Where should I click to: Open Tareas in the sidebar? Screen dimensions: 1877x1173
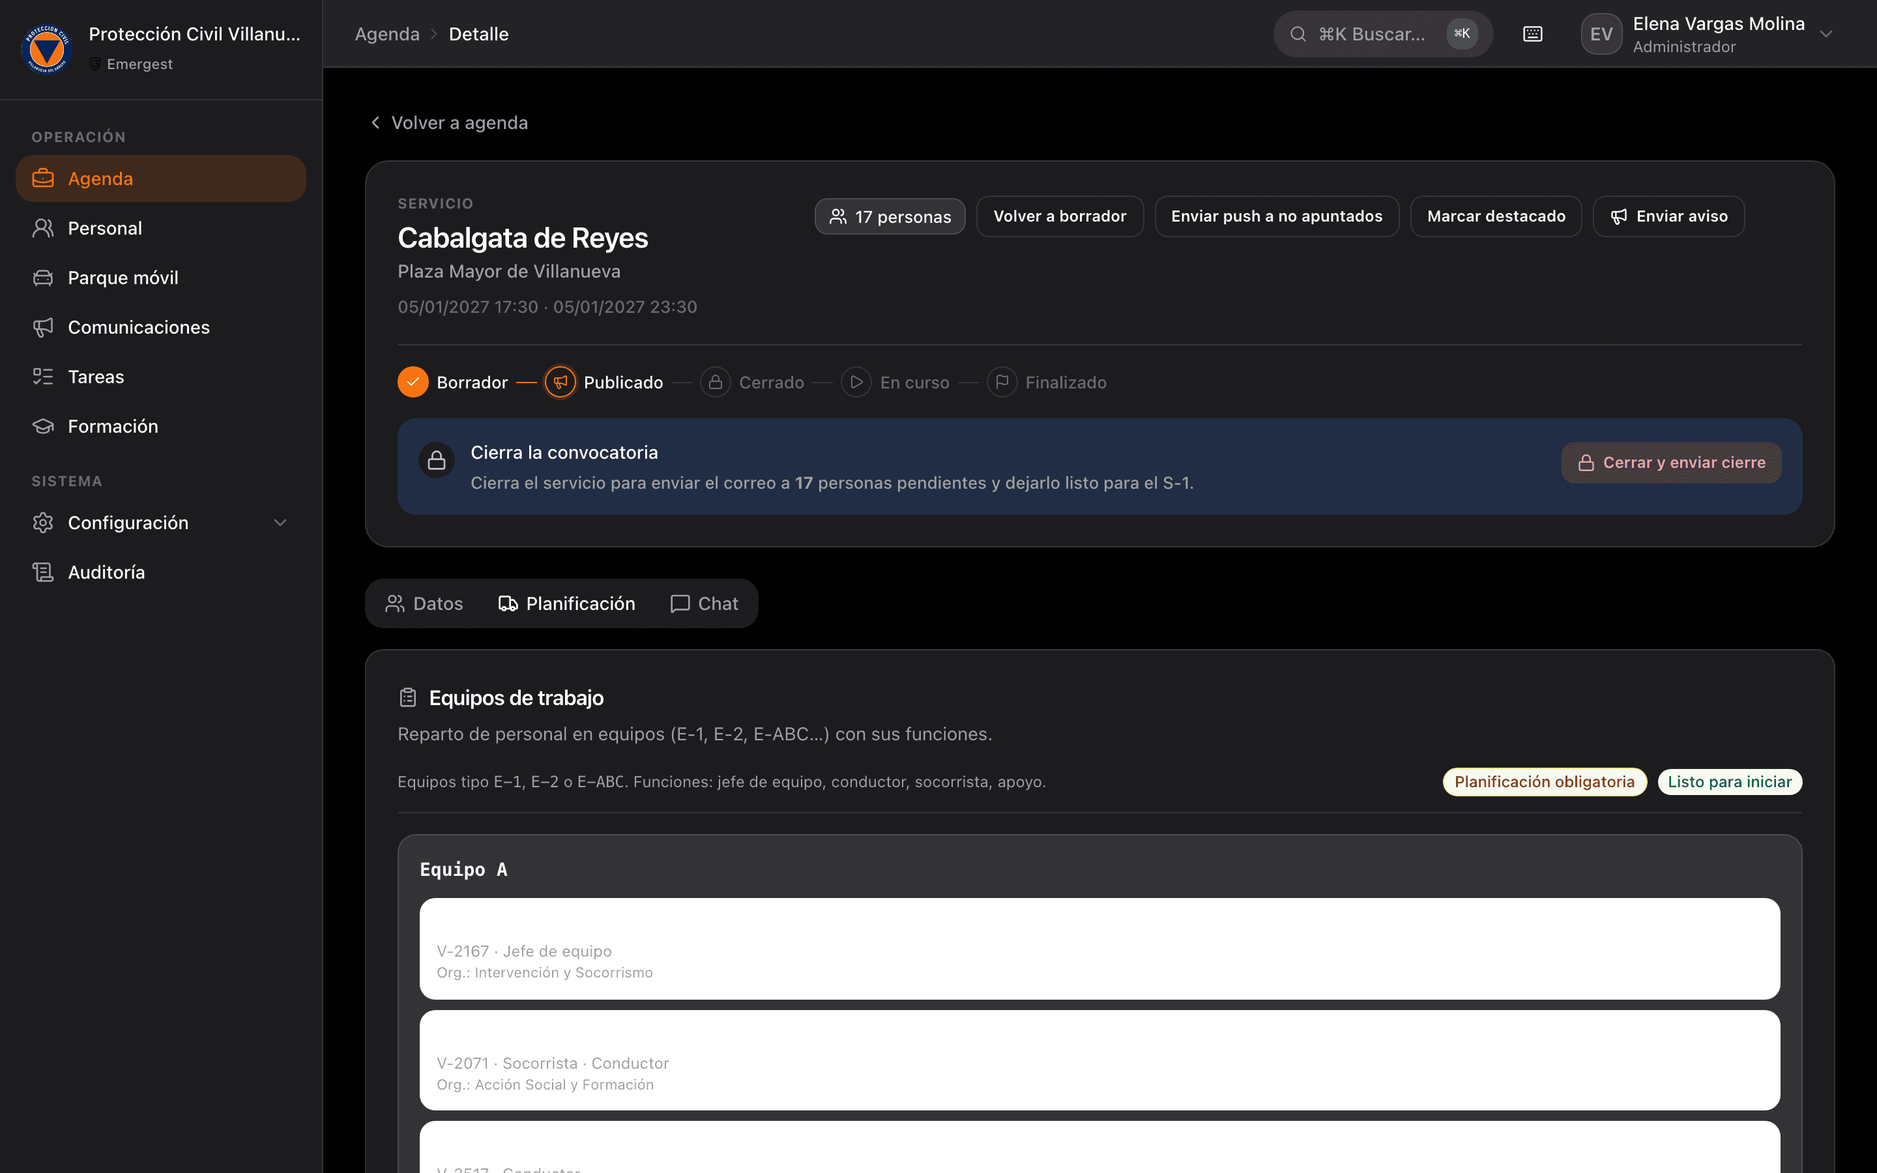(x=160, y=377)
